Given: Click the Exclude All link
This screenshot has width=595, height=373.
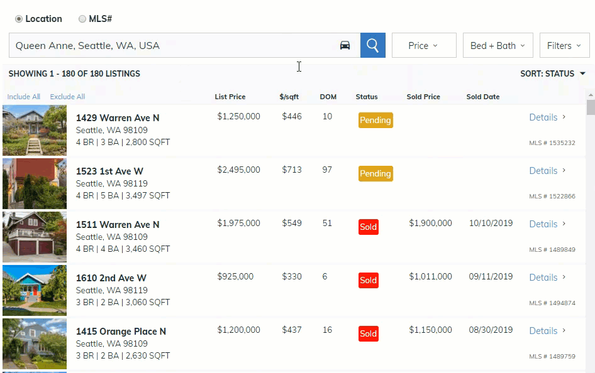Looking at the screenshot, I should [67, 97].
